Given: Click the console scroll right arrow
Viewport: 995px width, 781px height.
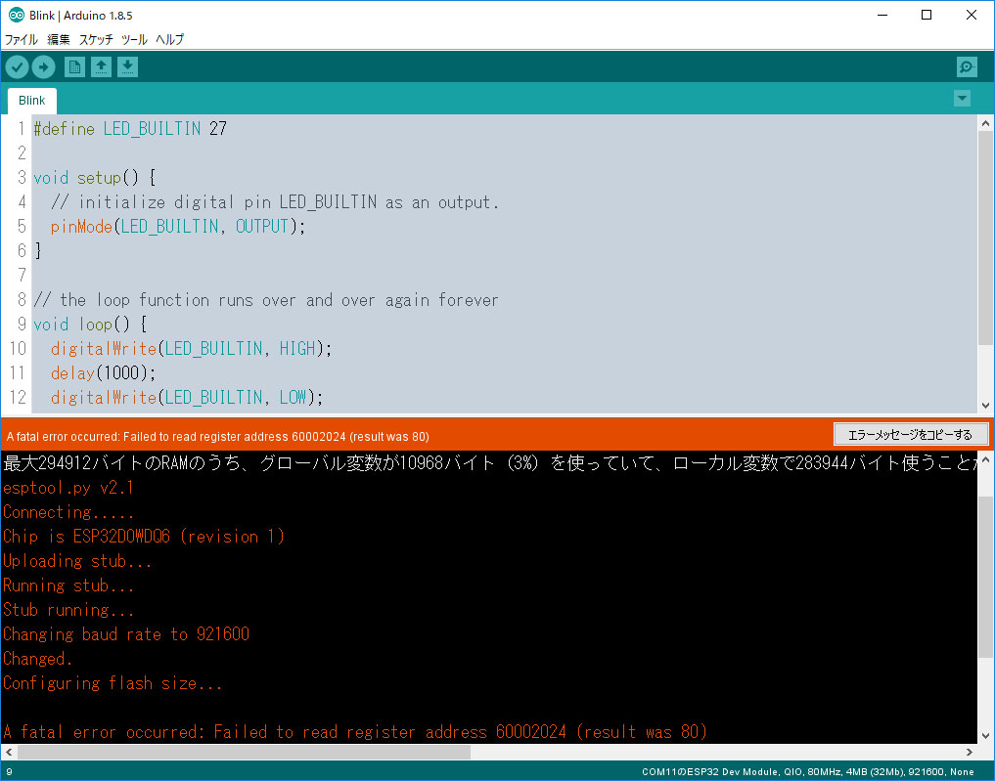Looking at the screenshot, I should [970, 752].
